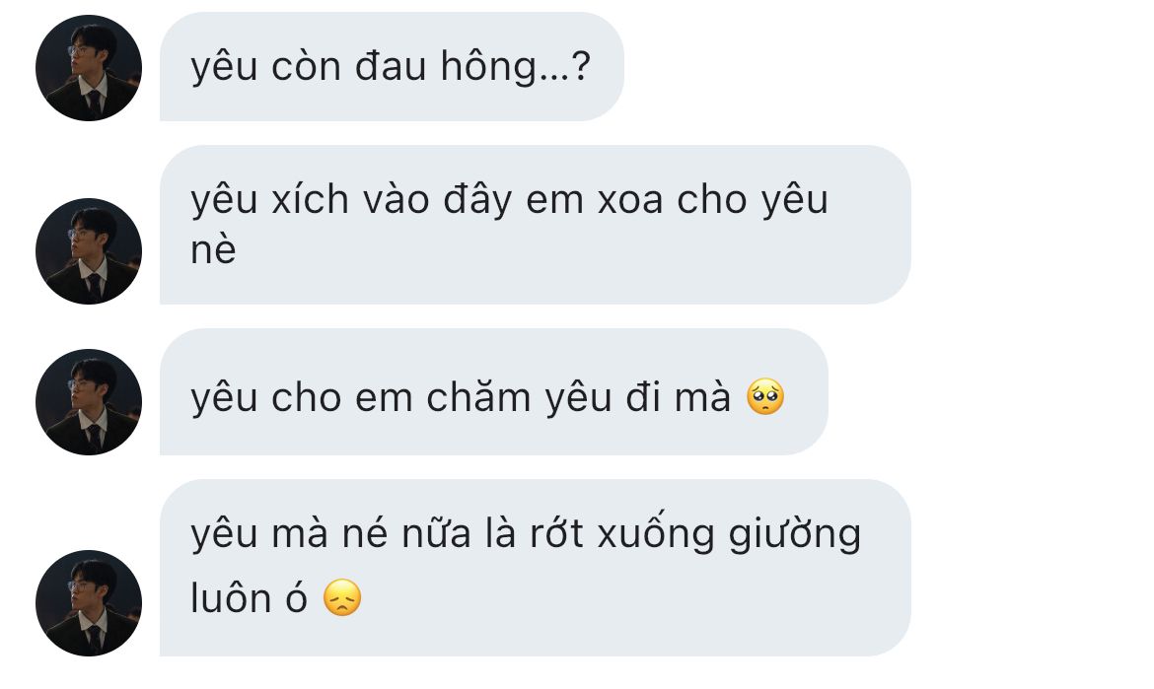Click the word "hông...?" in first message

[515, 68]
